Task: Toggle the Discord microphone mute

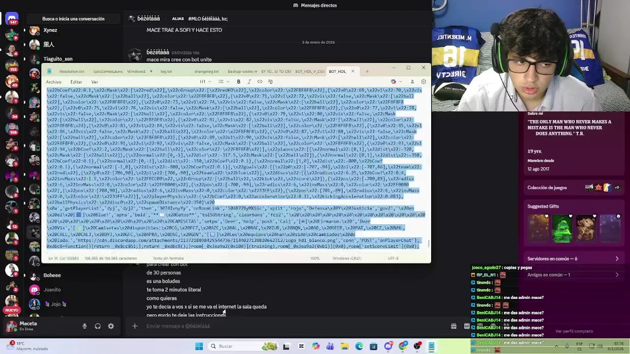Action: (x=85, y=326)
